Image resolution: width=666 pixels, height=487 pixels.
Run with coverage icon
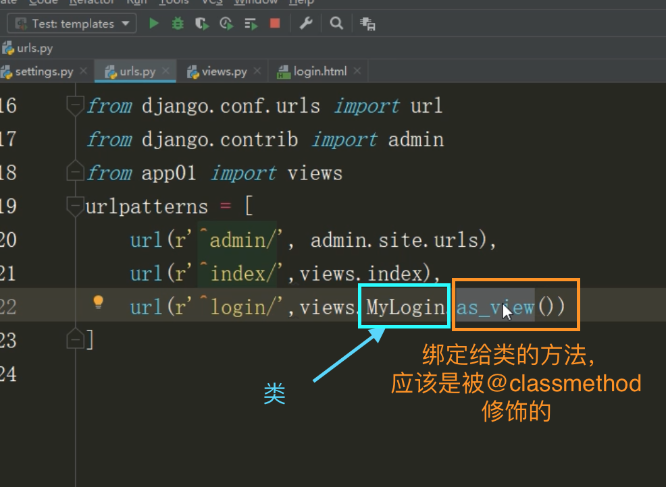click(x=201, y=24)
